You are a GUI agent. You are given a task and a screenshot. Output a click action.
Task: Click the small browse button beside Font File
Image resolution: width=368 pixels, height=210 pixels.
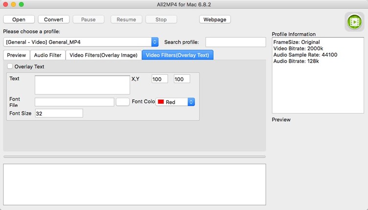(x=122, y=102)
